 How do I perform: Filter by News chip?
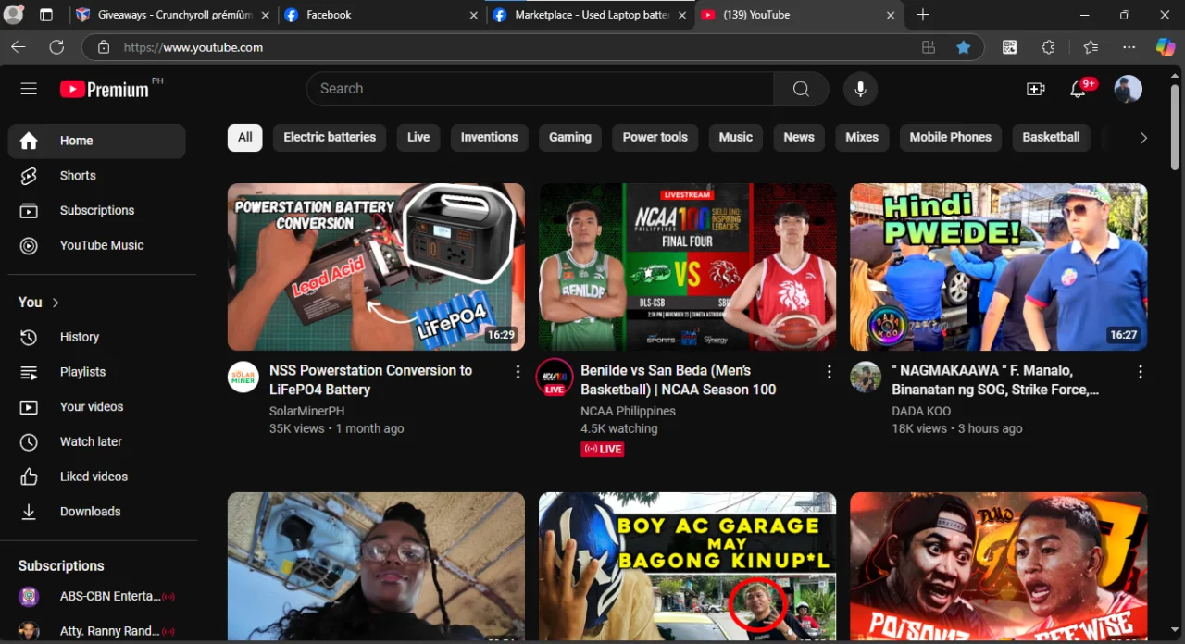798,137
